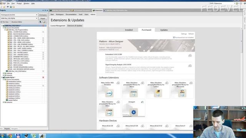Open the Project menu

[19, 3]
